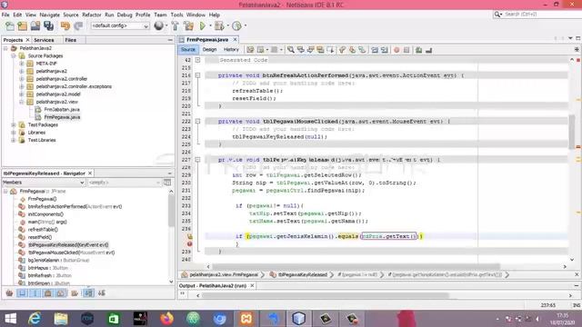
Task: Collapse tblPegawaiMouseClicked method fold
Action: click(x=198, y=121)
